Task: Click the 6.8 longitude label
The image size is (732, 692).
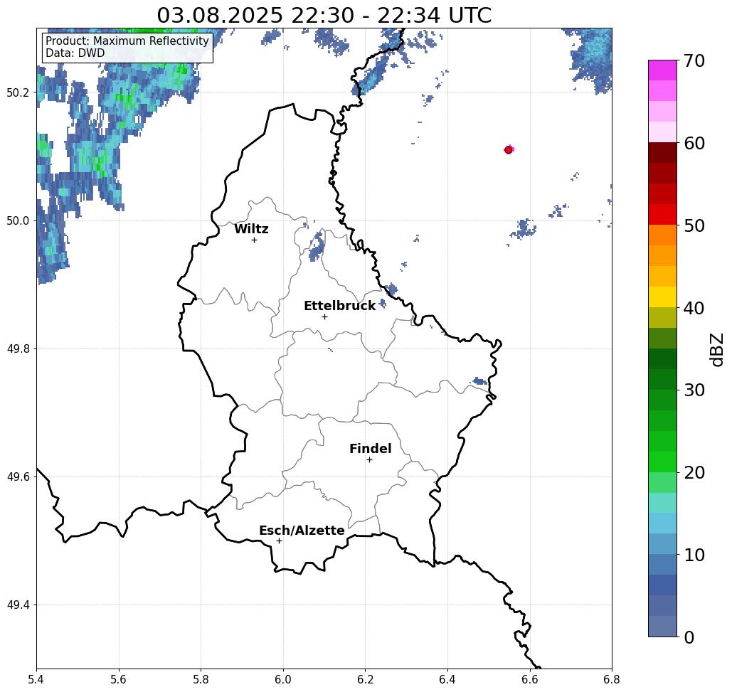Action: tap(612, 679)
